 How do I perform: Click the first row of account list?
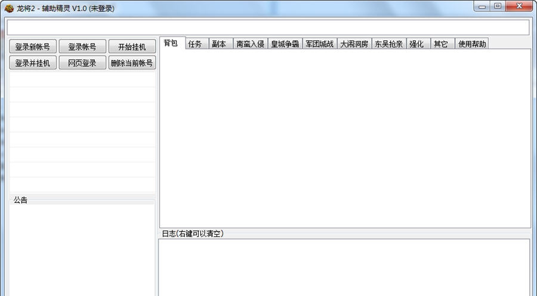82,79
